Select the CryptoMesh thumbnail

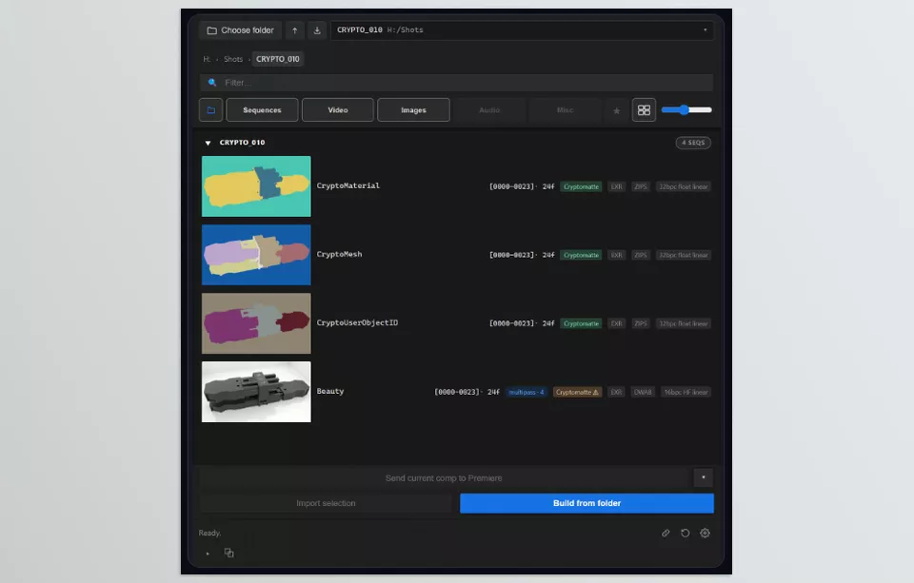[x=256, y=255]
